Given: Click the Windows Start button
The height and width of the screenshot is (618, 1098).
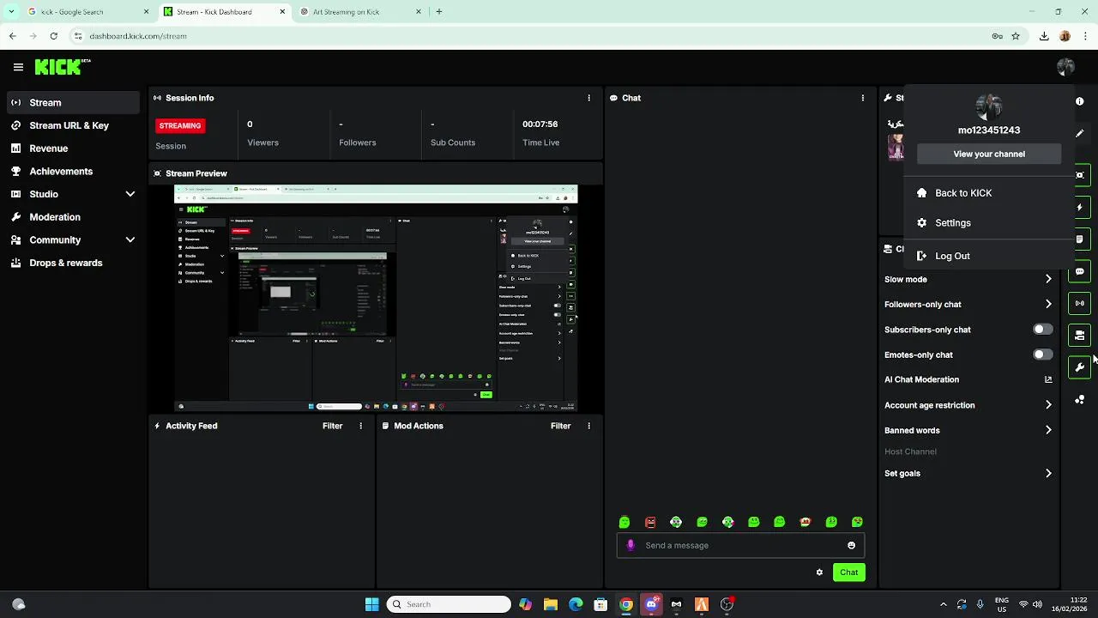Looking at the screenshot, I should point(371,604).
